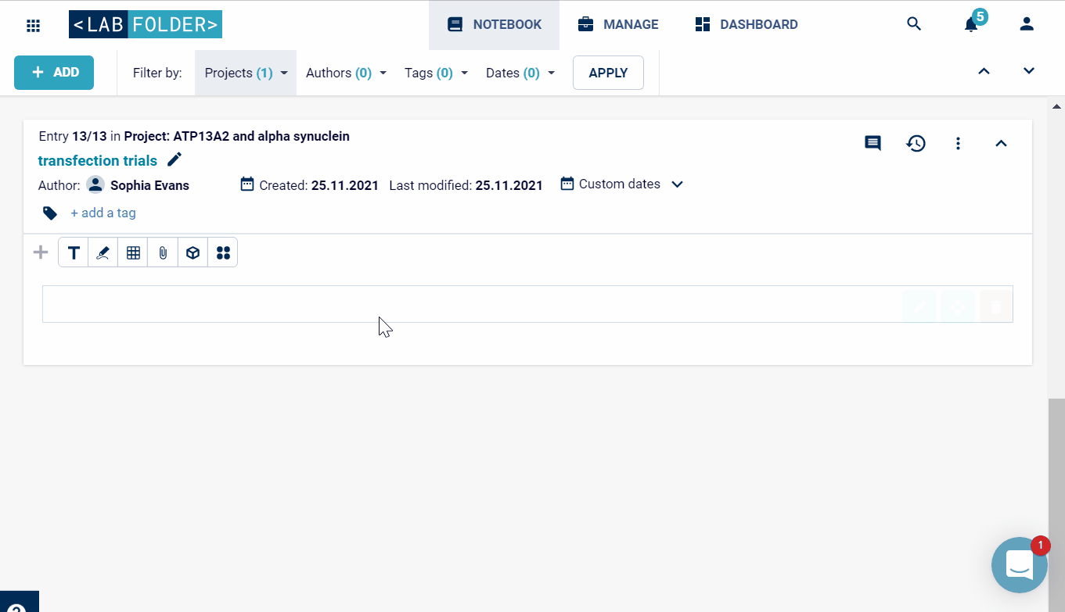Click the author name Sophia Evans
This screenshot has height=612, width=1065.
pos(149,185)
